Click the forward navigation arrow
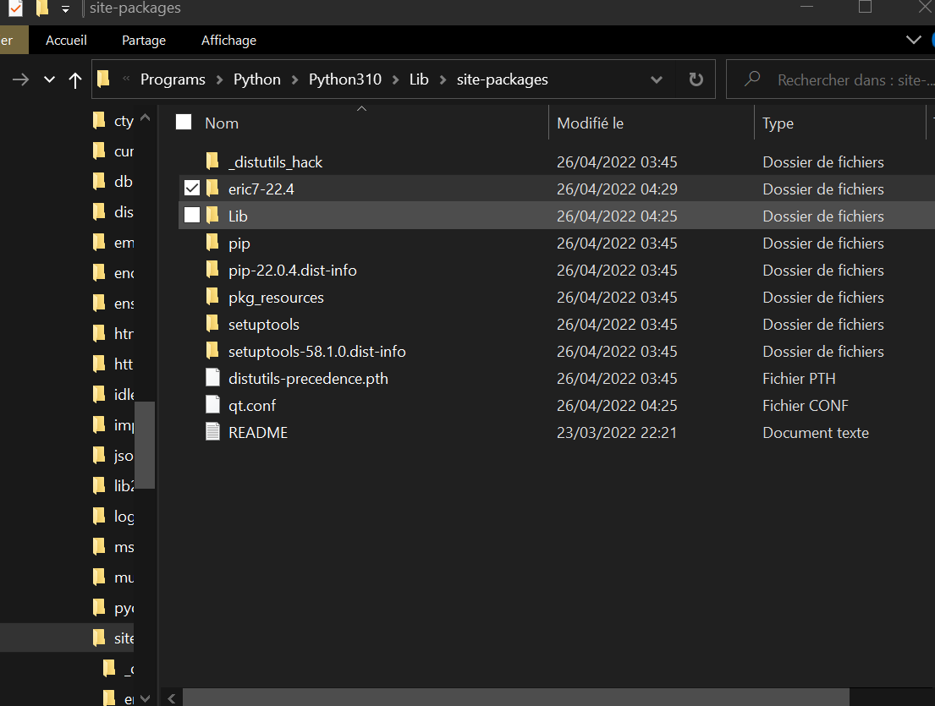The height and width of the screenshot is (706, 935). [21, 79]
